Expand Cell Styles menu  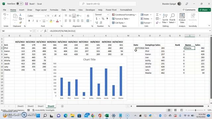[119, 23]
